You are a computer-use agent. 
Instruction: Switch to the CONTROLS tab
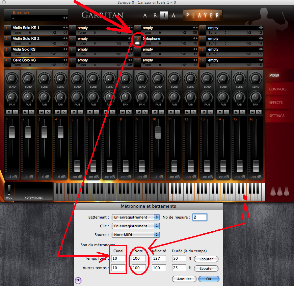click(x=277, y=89)
